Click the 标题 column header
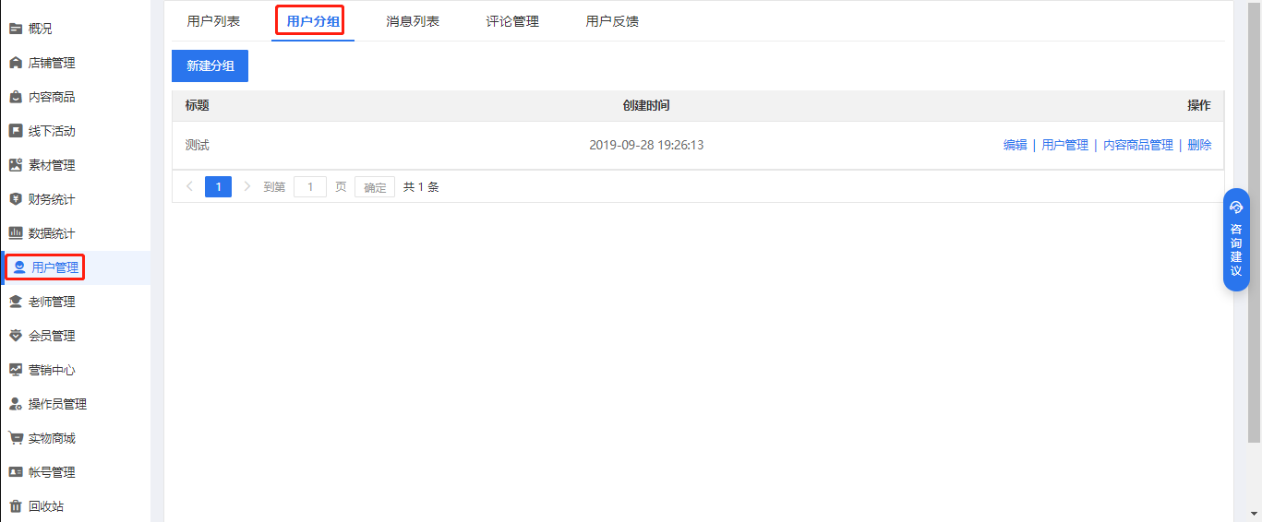Viewport: 1262px width, 522px height. click(x=197, y=105)
